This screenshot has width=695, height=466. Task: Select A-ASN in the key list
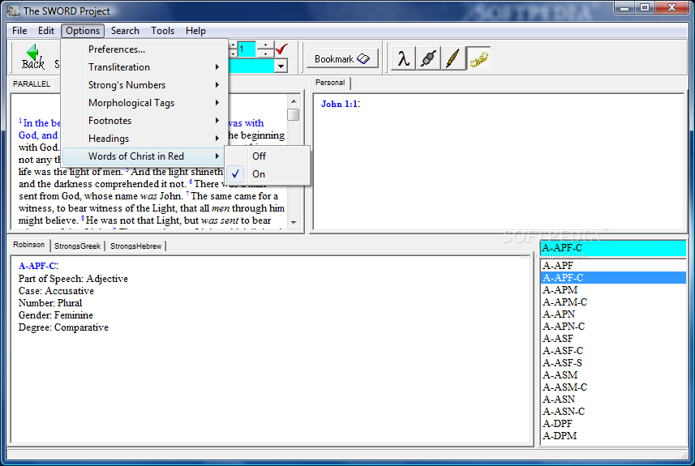pos(613,399)
